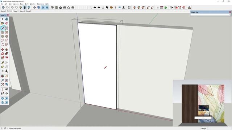Select the arrow Select tool
Screen dimensions: 232x130
pyautogui.click(x=3, y=19)
